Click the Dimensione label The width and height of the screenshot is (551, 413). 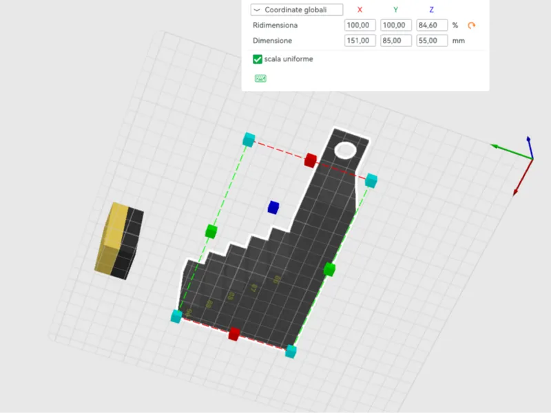(272, 41)
